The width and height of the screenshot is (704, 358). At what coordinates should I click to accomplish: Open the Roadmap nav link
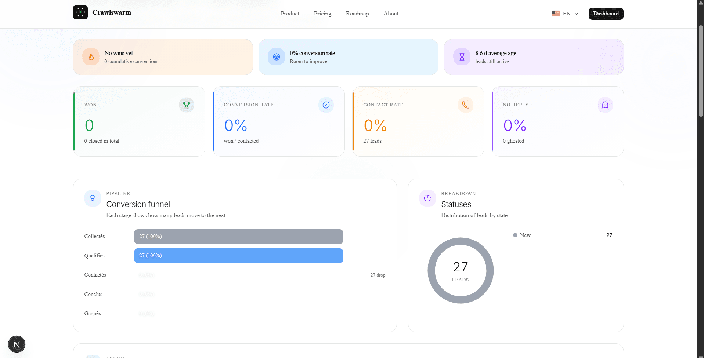click(357, 14)
